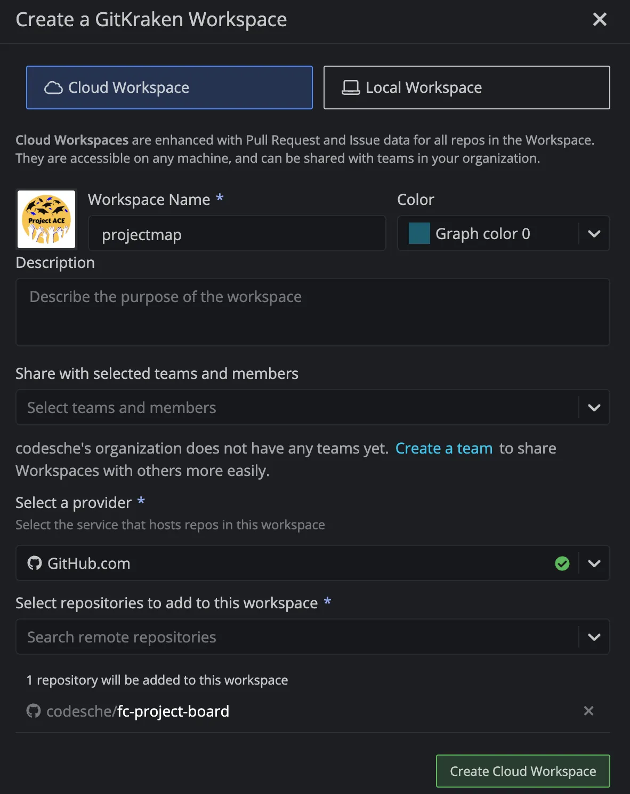Click the Create Cloud Workspace button
The width and height of the screenshot is (630, 794).
click(x=522, y=771)
